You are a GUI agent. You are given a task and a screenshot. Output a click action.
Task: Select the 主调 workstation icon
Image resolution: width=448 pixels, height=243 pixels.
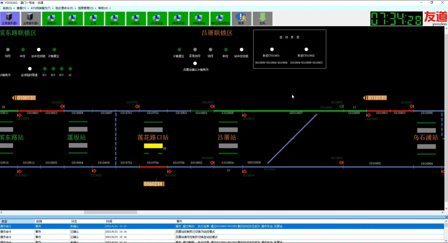point(94,18)
